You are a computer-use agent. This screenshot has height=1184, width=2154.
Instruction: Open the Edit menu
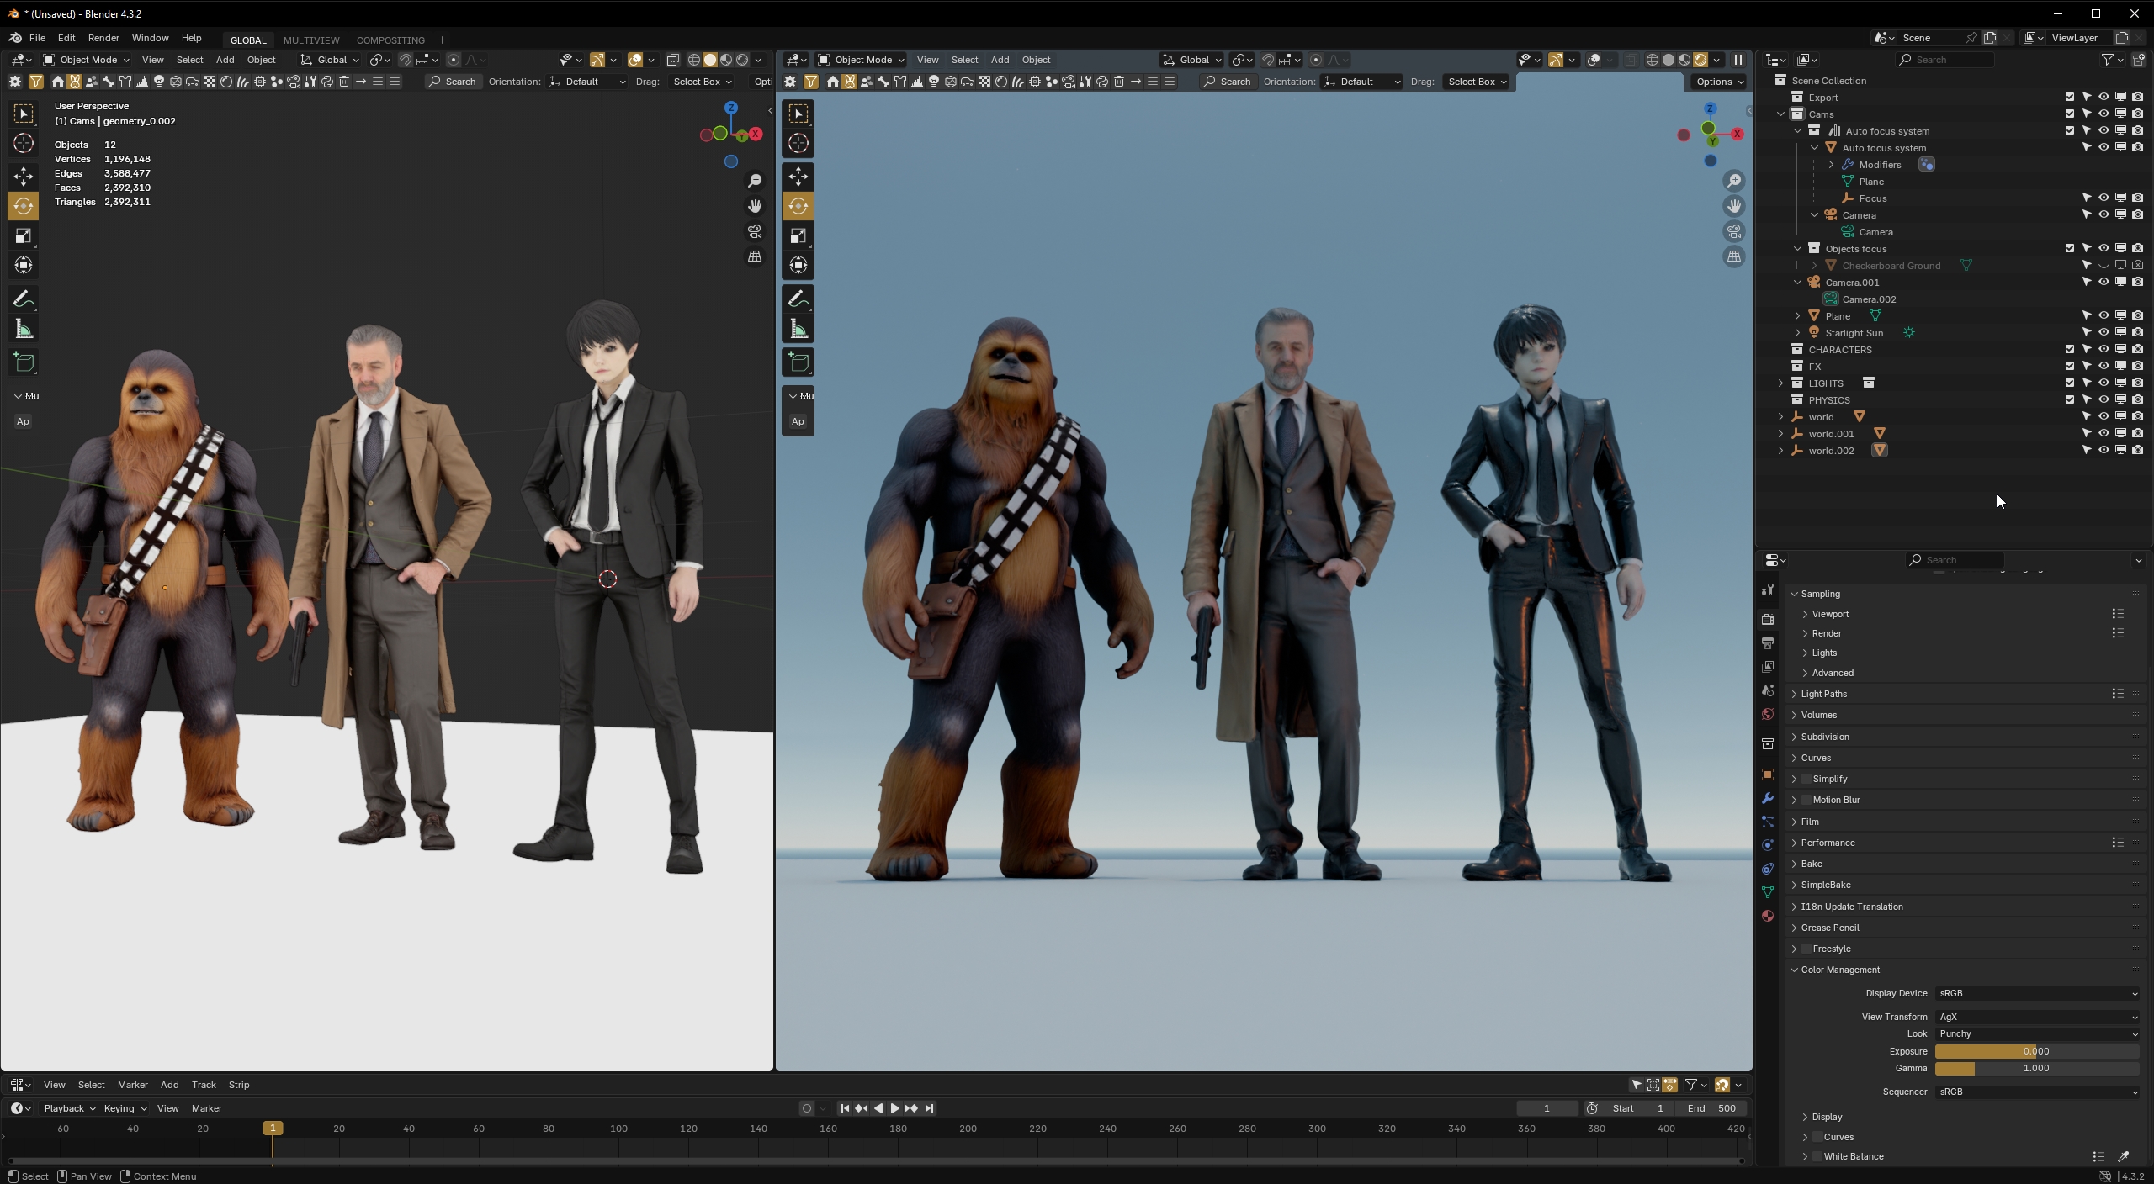66,38
